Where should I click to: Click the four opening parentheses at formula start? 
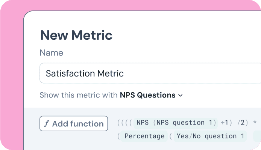124,122
